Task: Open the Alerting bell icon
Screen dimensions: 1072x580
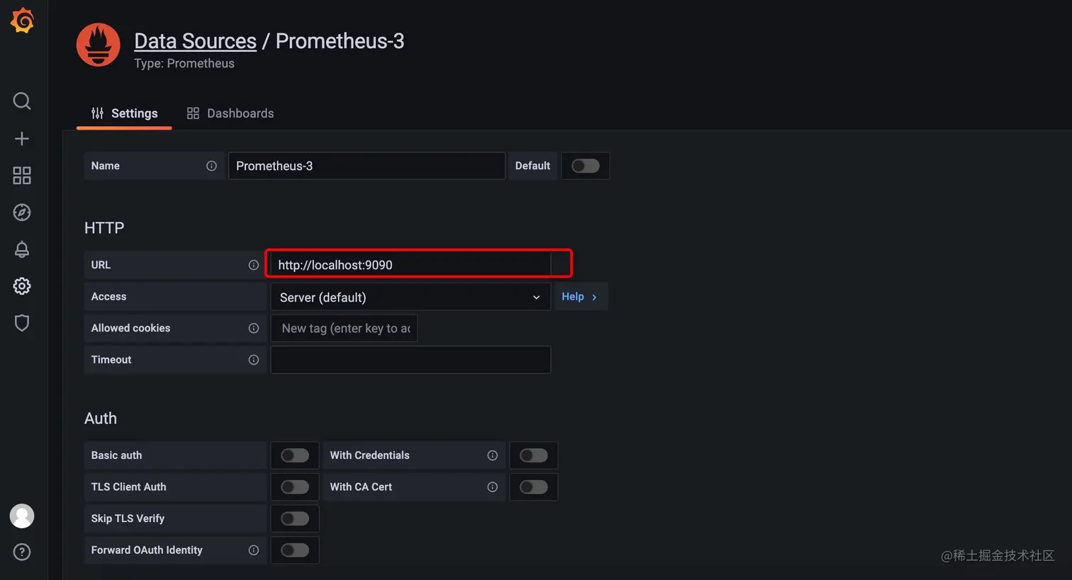Action: click(x=22, y=249)
